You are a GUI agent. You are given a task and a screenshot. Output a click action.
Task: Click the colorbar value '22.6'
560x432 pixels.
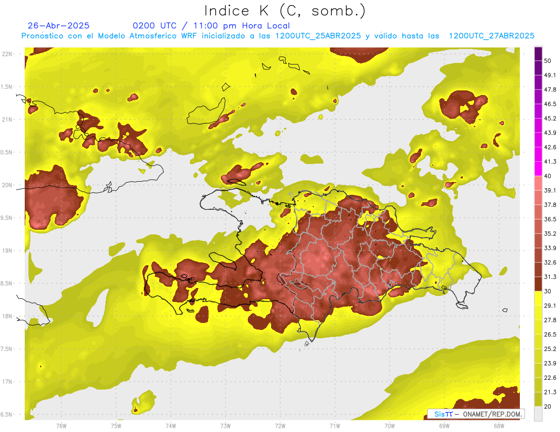[550, 378]
